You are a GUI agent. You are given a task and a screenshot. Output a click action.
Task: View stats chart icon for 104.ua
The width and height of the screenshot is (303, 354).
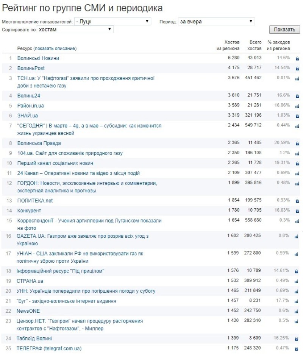coord(297,153)
